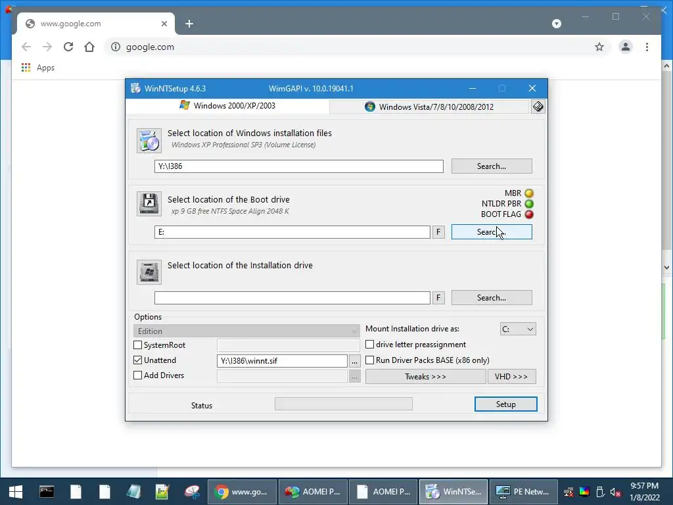Browse for Unattend file with ... button
Screen dimensions: 673x505
coord(354,361)
